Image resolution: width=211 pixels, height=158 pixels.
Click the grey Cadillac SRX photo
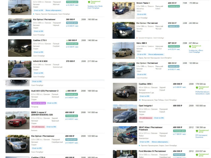(x=125, y=92)
